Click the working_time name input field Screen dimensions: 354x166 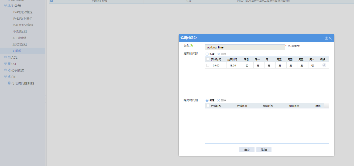click(x=245, y=47)
